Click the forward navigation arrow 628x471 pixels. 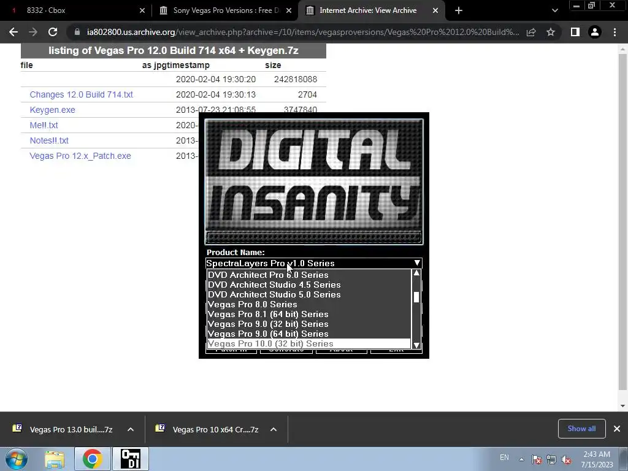click(33, 32)
